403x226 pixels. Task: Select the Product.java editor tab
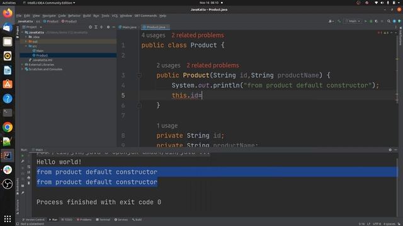pyautogui.click(x=156, y=27)
